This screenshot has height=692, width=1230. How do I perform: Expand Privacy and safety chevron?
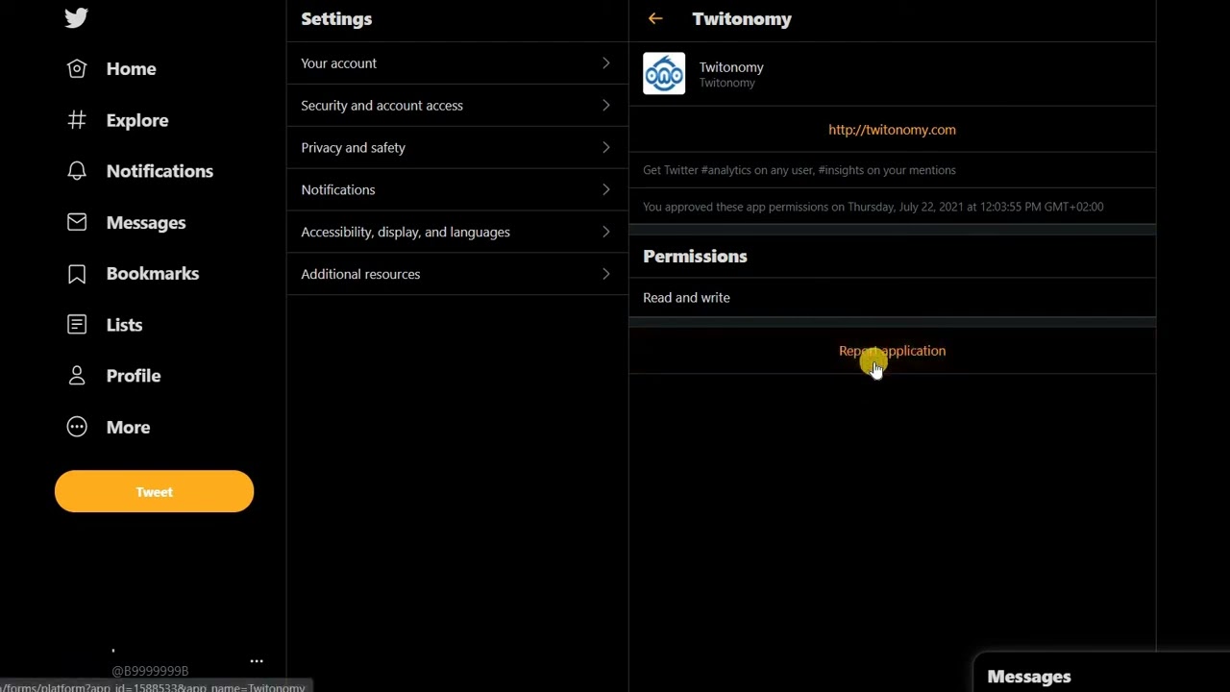coord(605,148)
